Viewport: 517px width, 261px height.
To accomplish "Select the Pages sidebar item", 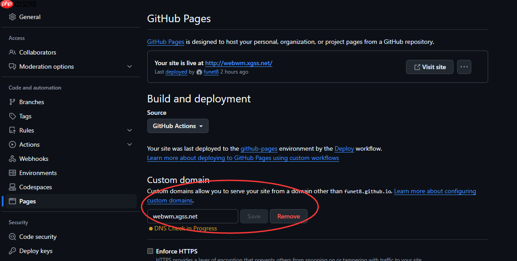I will click(x=69, y=201).
